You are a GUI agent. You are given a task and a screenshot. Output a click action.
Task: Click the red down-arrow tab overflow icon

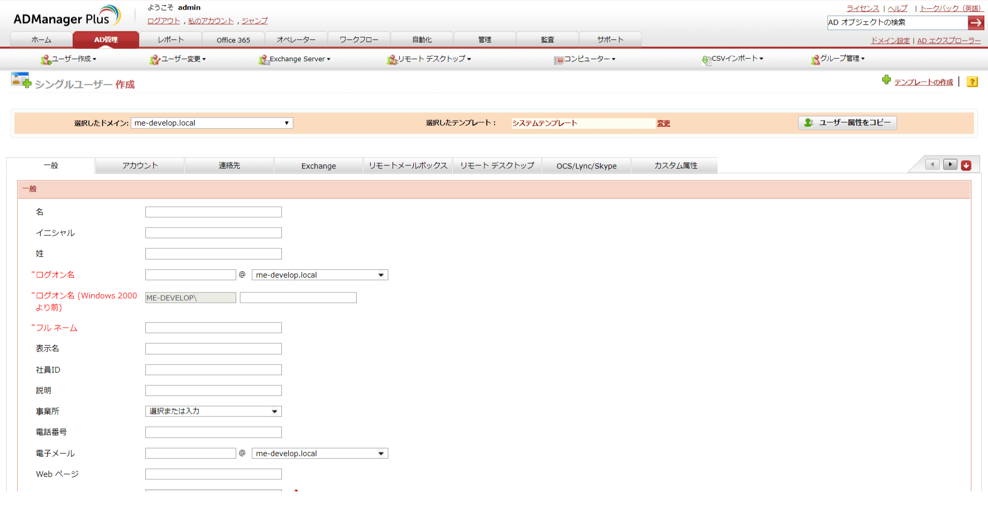tap(966, 165)
